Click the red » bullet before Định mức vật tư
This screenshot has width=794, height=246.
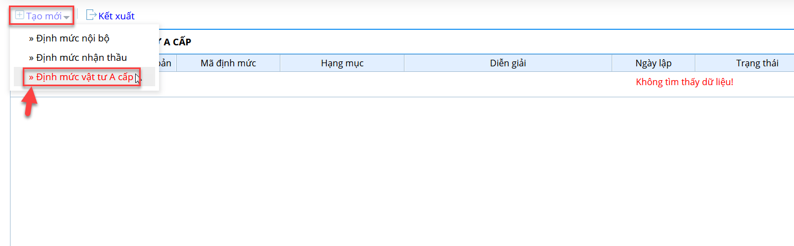31,78
